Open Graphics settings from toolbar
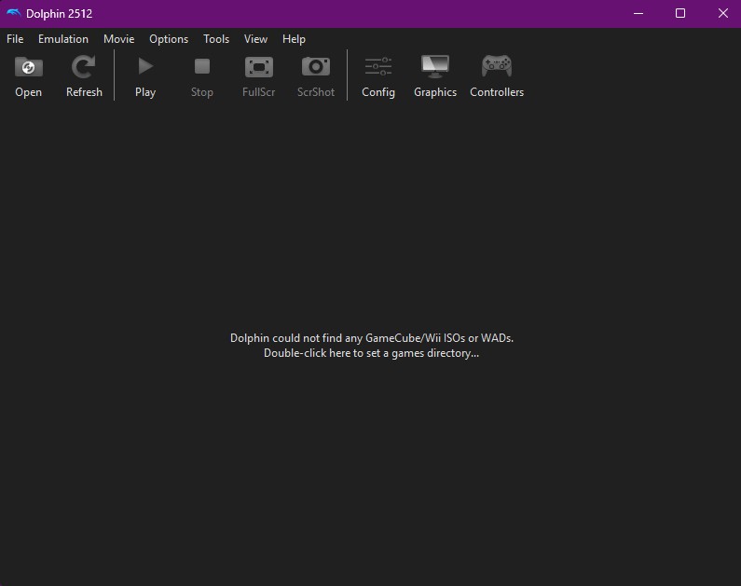 (435, 68)
